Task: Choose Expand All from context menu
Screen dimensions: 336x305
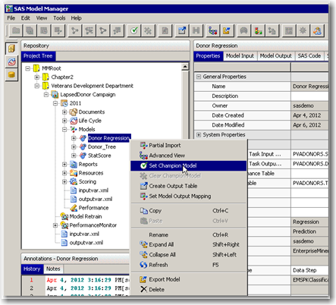Action: point(188,244)
